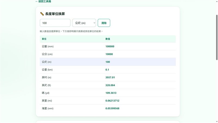Click the page's vertical scrollbar thumb

tap(217, 37)
